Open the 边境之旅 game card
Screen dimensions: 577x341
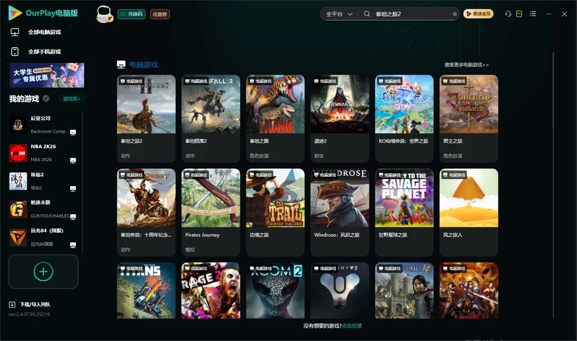(x=275, y=212)
